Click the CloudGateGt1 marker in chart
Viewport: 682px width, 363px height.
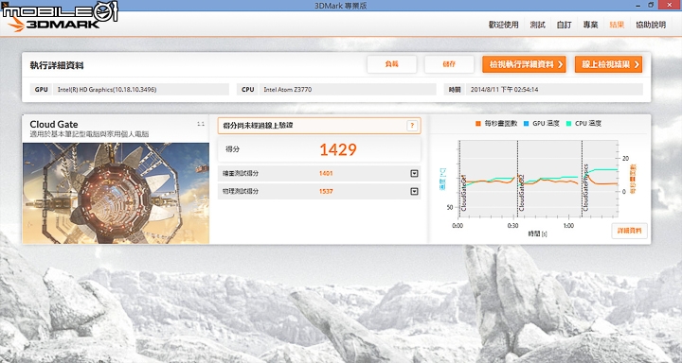click(464, 193)
